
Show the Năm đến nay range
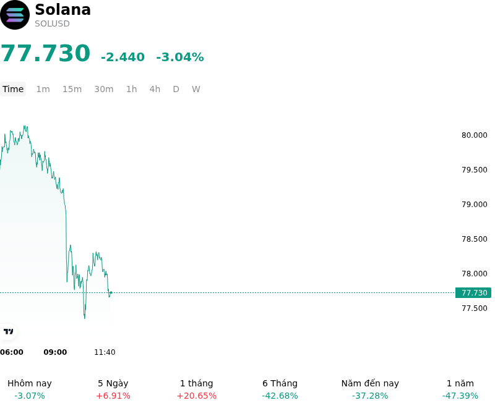pyautogui.click(x=370, y=389)
